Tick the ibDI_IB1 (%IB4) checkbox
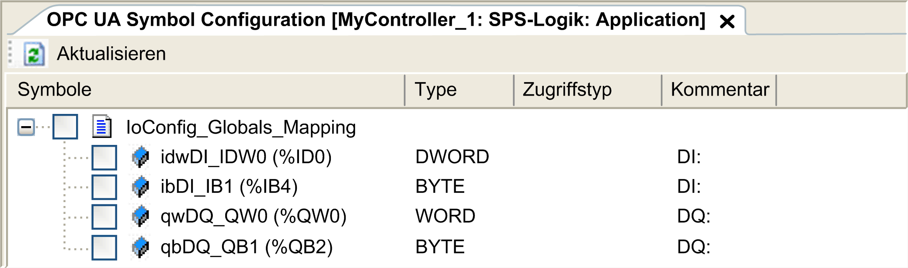908x268 pixels. [104, 187]
